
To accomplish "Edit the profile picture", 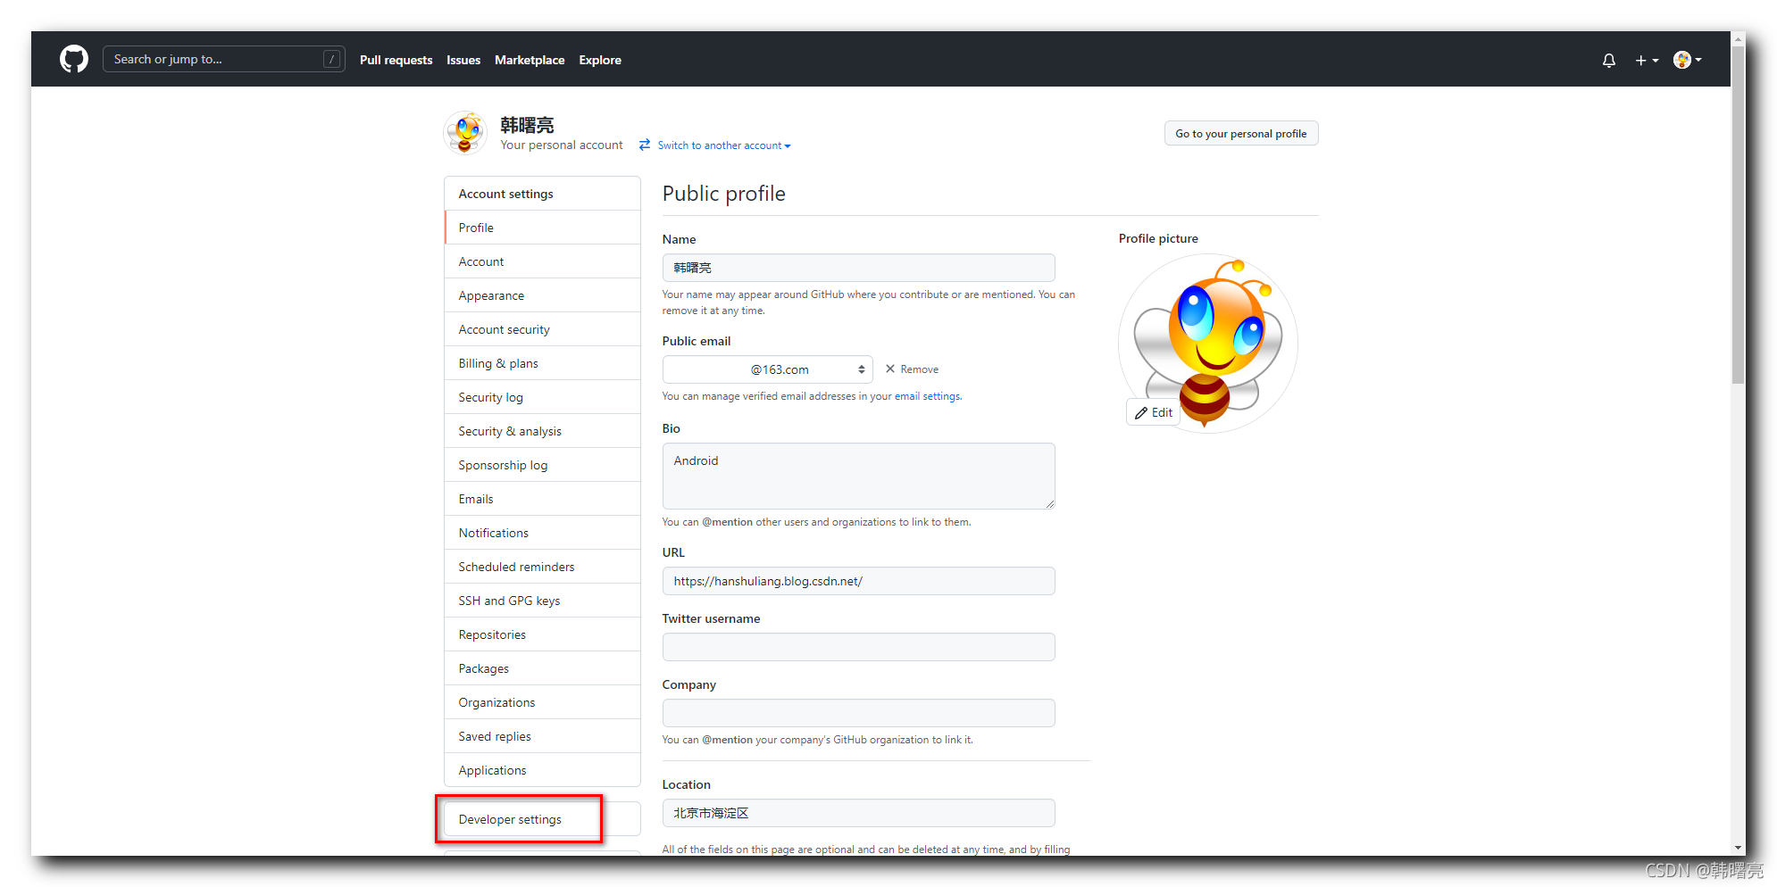I will point(1154,412).
